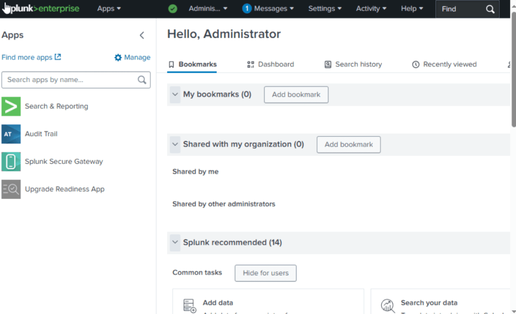This screenshot has width=516, height=314.
Task: Open the Settings dropdown menu
Action: 324,9
